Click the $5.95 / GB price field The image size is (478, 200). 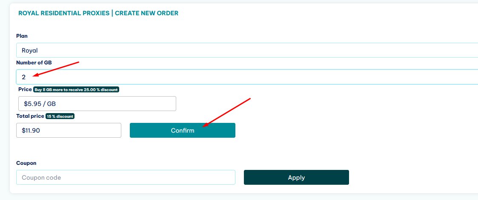97,104
